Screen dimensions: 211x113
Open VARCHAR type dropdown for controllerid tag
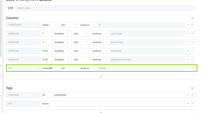point(23,95)
